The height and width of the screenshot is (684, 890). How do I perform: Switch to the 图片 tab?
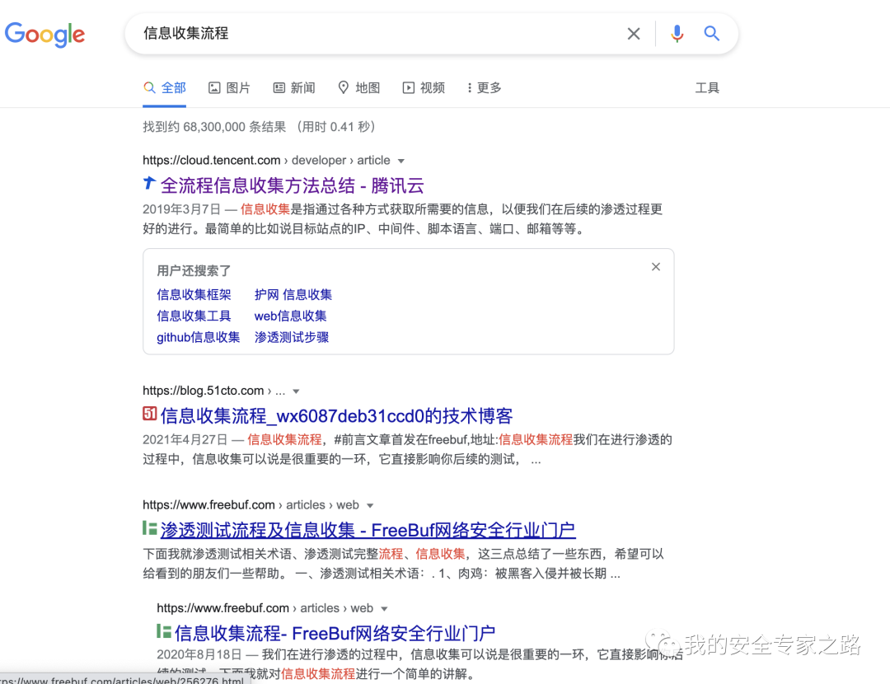pos(229,88)
